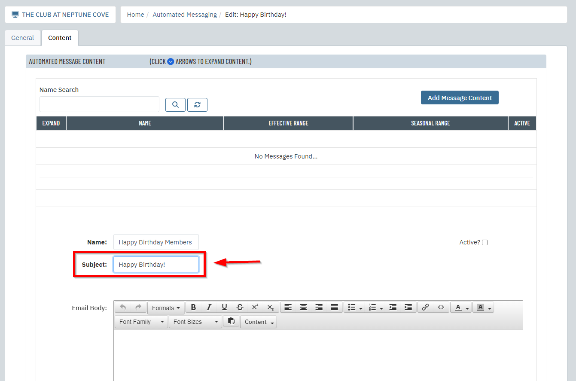Click the EFFECTIVE RANGE column header

pos(289,123)
